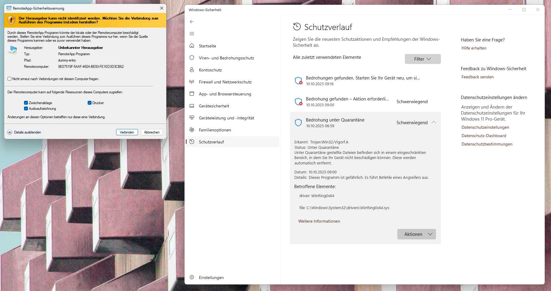The height and width of the screenshot is (291, 551).
Task: Click the Kontoschutz person icon
Action: (x=192, y=70)
